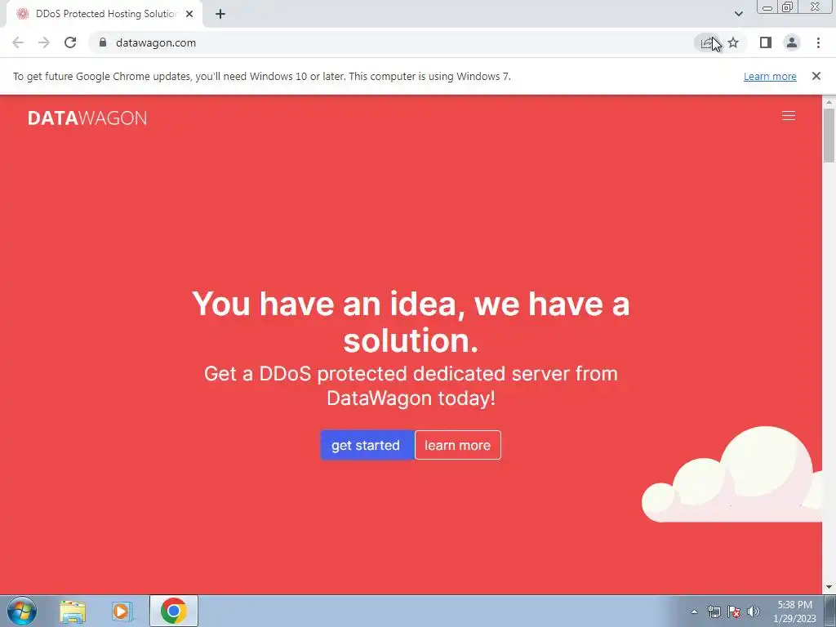Screen dimensions: 836x627
Task: Click the 'You have an idea' headline
Action: click(411, 322)
